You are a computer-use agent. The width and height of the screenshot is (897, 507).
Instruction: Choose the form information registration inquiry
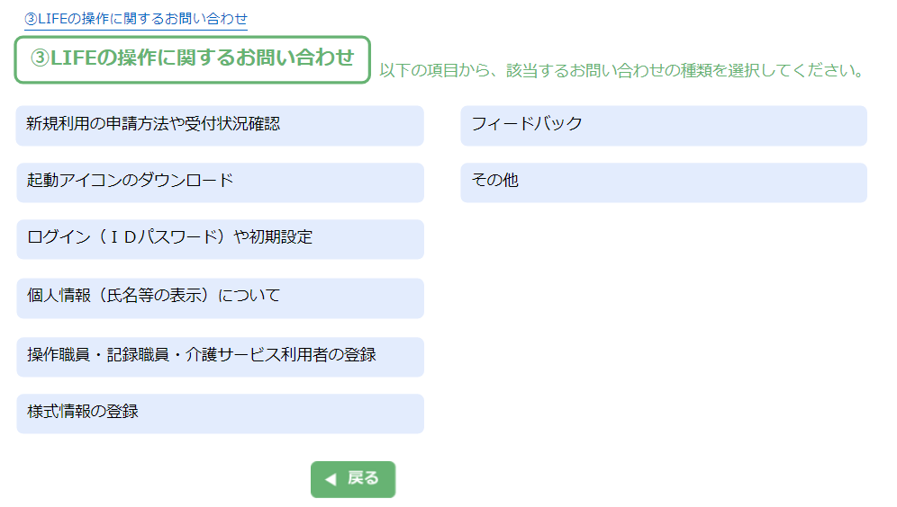tap(220, 414)
